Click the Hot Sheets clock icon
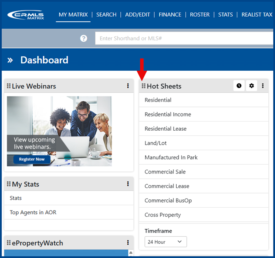This screenshot has height=258, width=275. click(x=239, y=86)
